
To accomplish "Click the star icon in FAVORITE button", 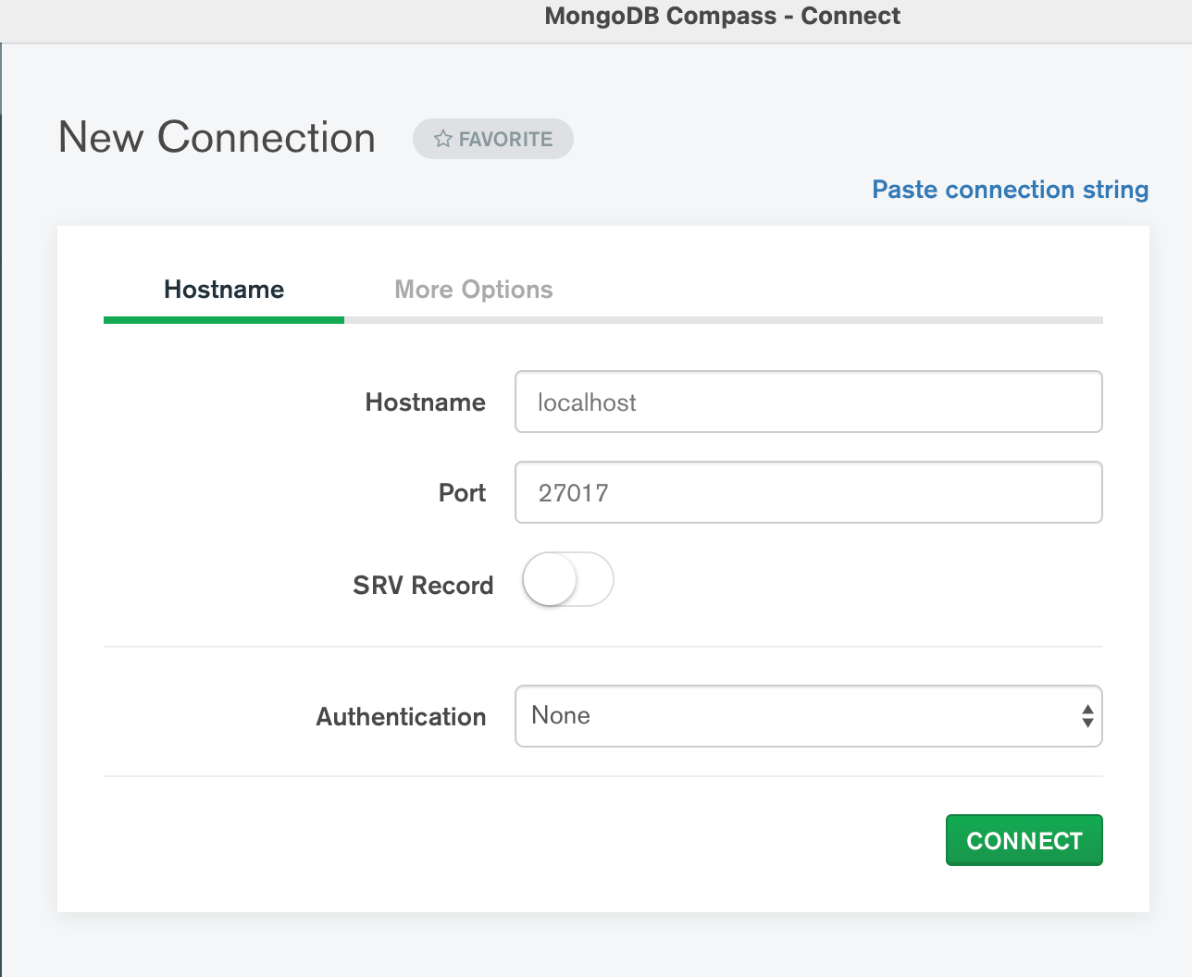I will (442, 139).
